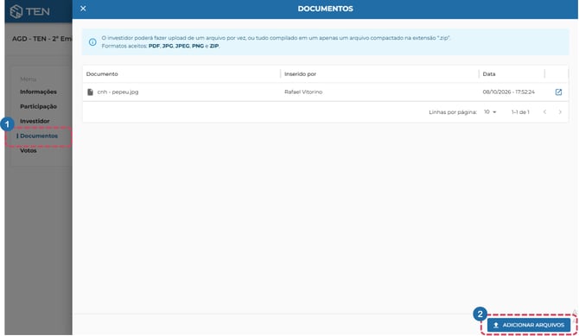
Task: Click the date 08/10/2026 - 17:52:24
Action: pyautogui.click(x=508, y=92)
